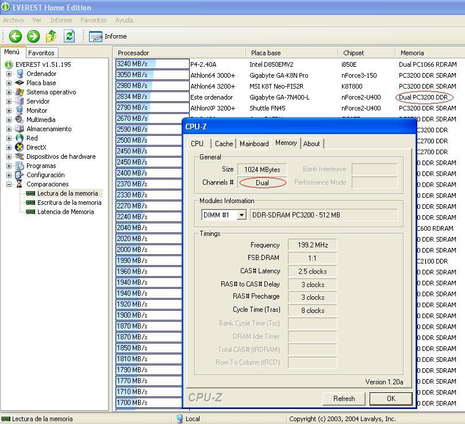Image resolution: width=465 pixels, height=424 pixels.
Task: Select the Programas icon
Action: point(20,166)
